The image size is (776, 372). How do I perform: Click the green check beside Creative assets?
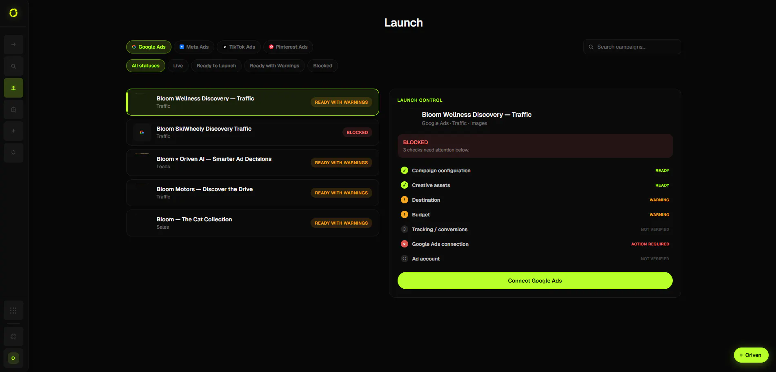[x=405, y=185]
